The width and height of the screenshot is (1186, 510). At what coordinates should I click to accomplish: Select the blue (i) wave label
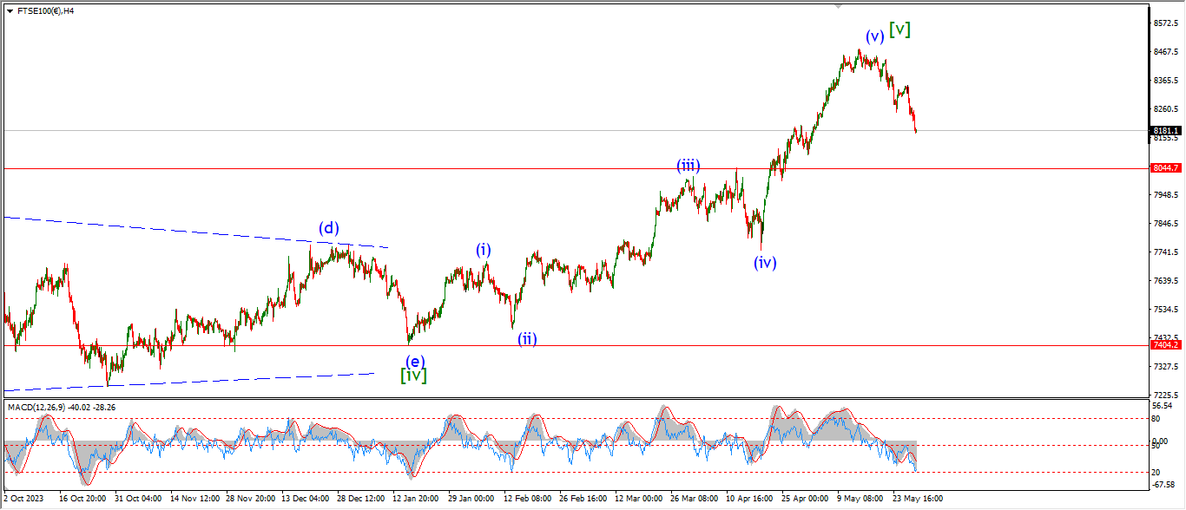click(x=484, y=250)
